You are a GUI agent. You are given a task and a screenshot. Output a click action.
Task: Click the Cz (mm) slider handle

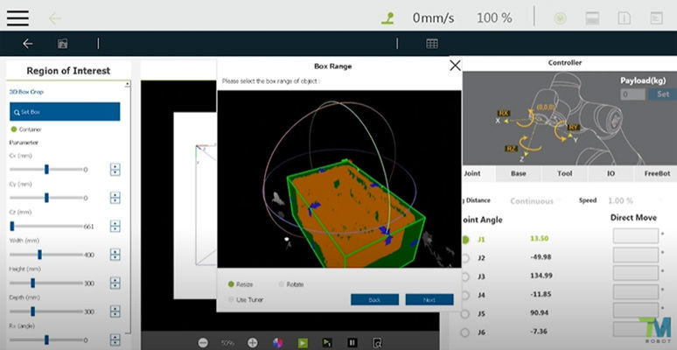point(12,226)
